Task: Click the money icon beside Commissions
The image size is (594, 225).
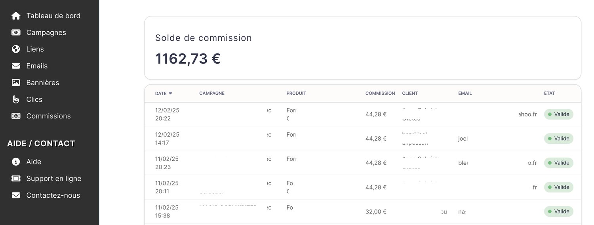Action: point(16,116)
